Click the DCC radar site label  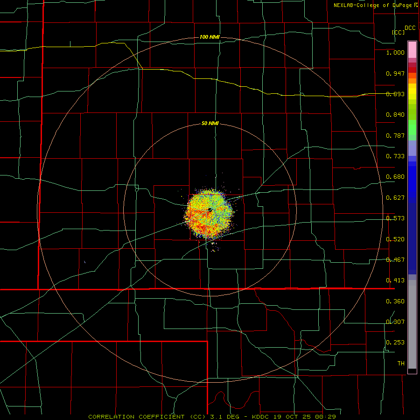tap(410, 28)
